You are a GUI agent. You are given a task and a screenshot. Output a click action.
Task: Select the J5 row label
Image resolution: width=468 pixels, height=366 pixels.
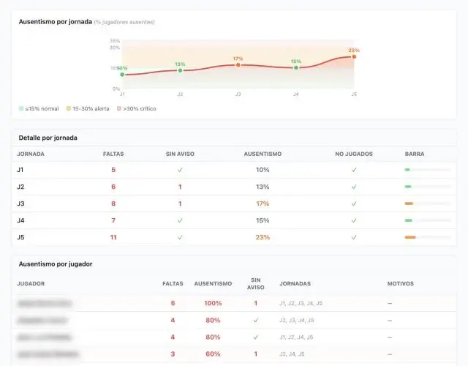click(20, 237)
